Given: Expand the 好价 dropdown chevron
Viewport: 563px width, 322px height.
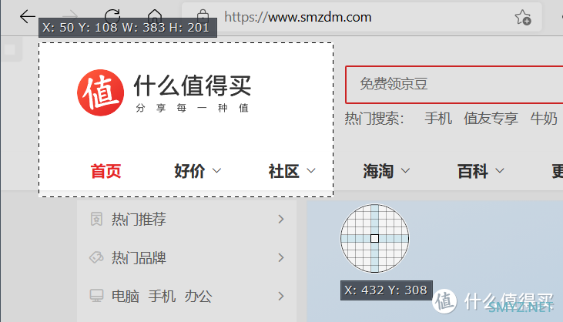Looking at the screenshot, I should point(216,170).
